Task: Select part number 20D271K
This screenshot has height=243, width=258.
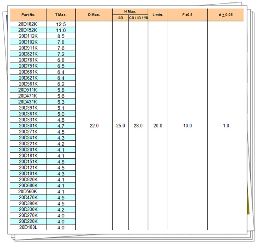Action: coord(28,132)
